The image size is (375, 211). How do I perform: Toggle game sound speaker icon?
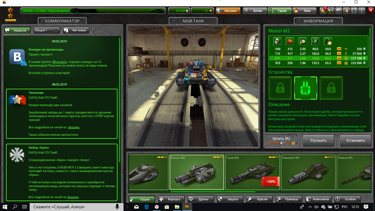[x=347, y=11]
